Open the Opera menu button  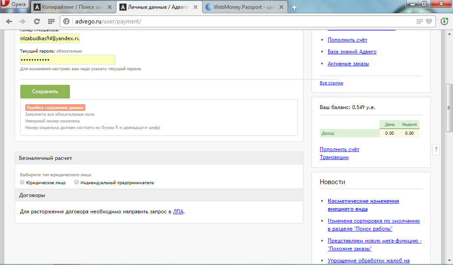pos(15,4)
